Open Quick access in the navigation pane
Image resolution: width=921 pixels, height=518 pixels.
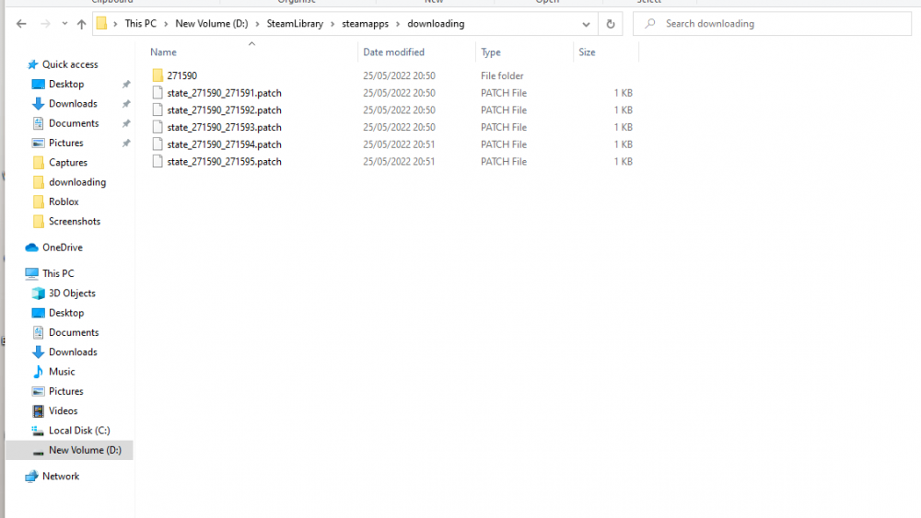[70, 64]
